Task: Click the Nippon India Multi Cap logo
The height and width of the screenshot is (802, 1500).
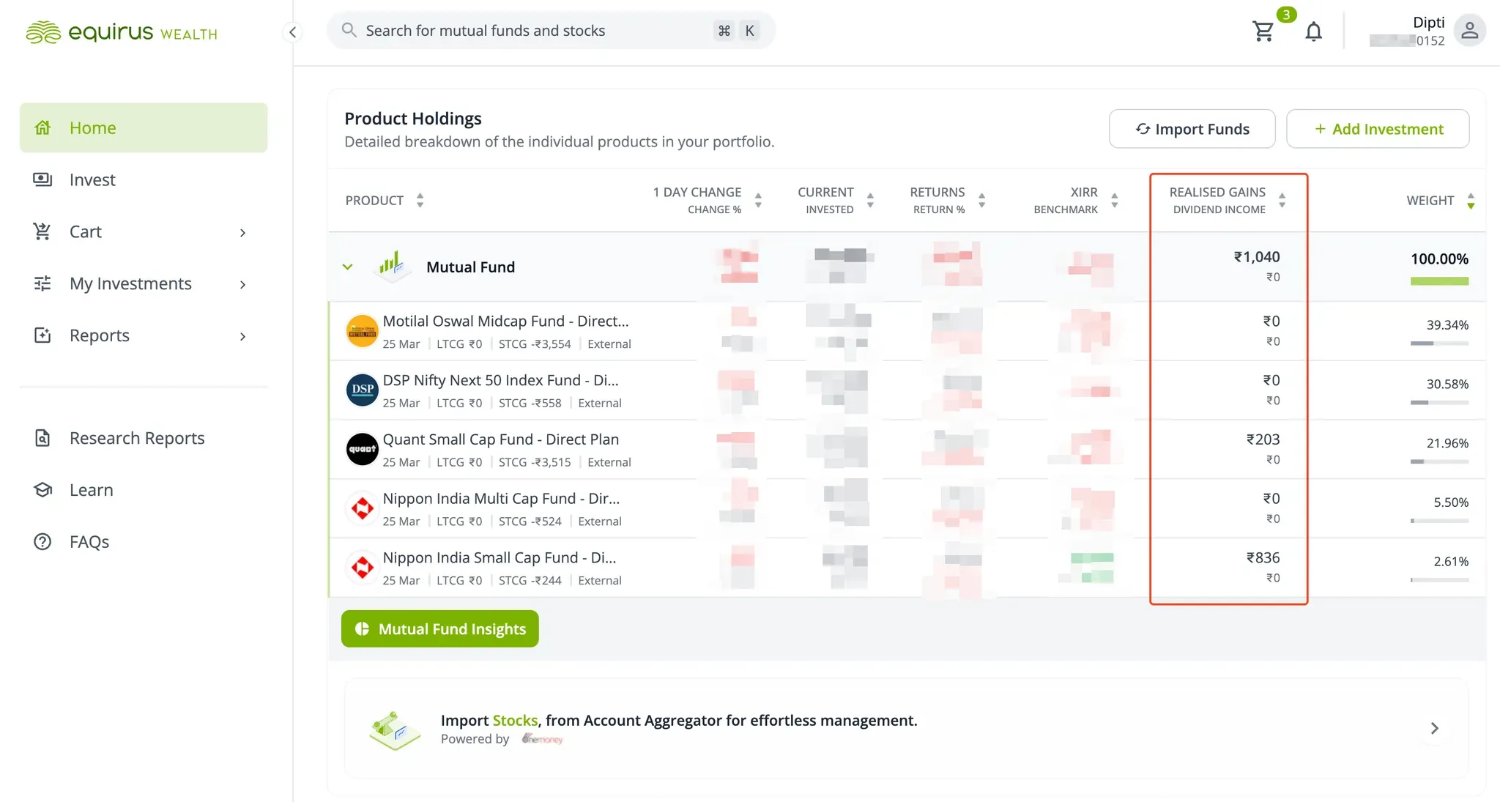Action: (x=362, y=508)
